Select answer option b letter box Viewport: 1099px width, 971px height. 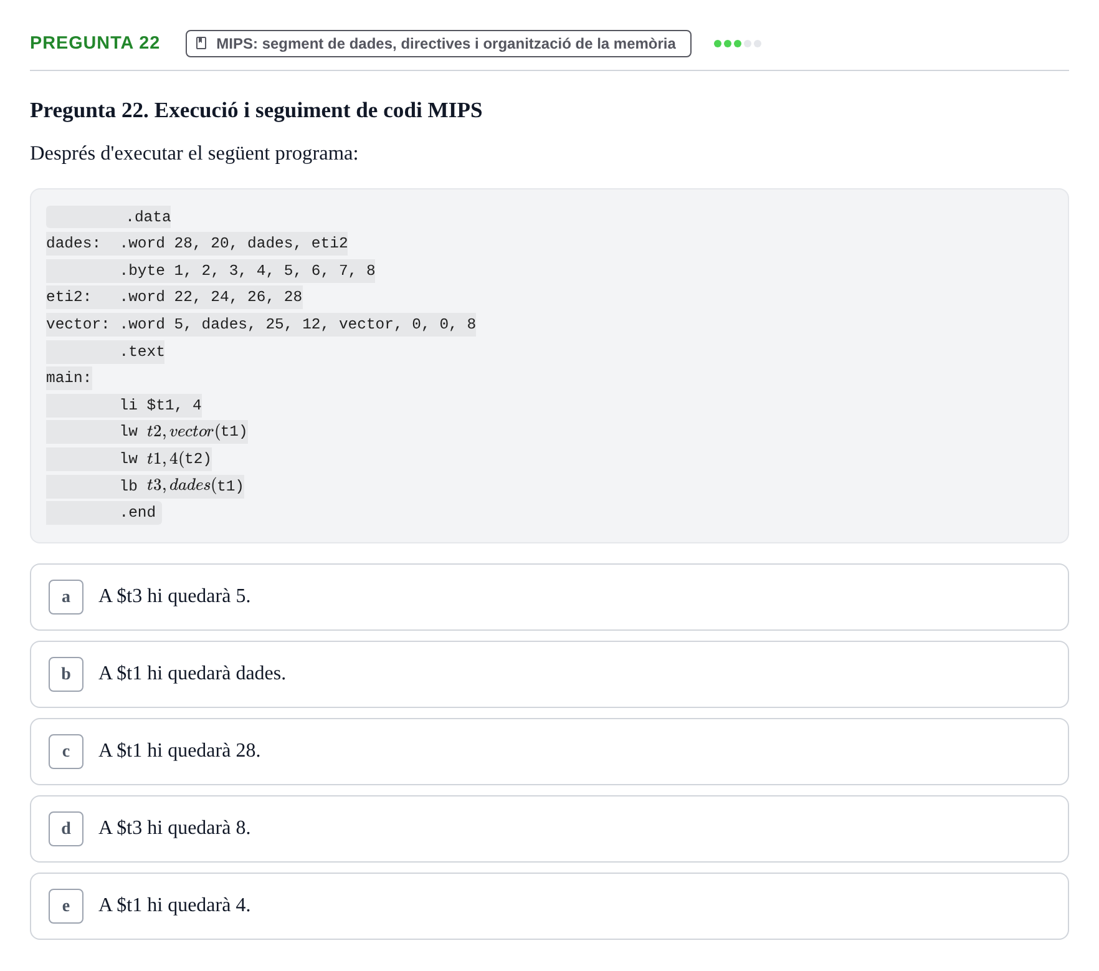click(x=66, y=674)
